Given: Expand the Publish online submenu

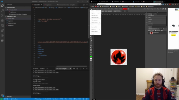Looking at the screenshot, I should [x=96, y=22].
